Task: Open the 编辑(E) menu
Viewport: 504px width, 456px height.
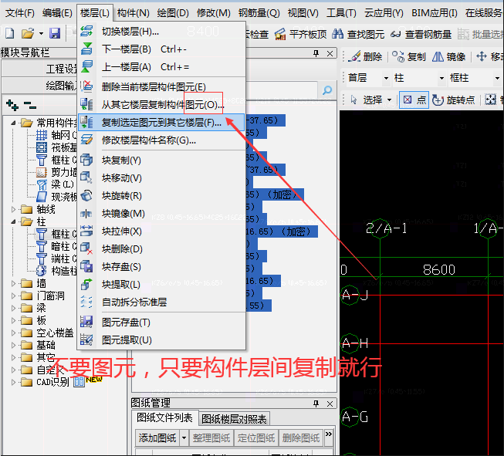Action: [57, 13]
